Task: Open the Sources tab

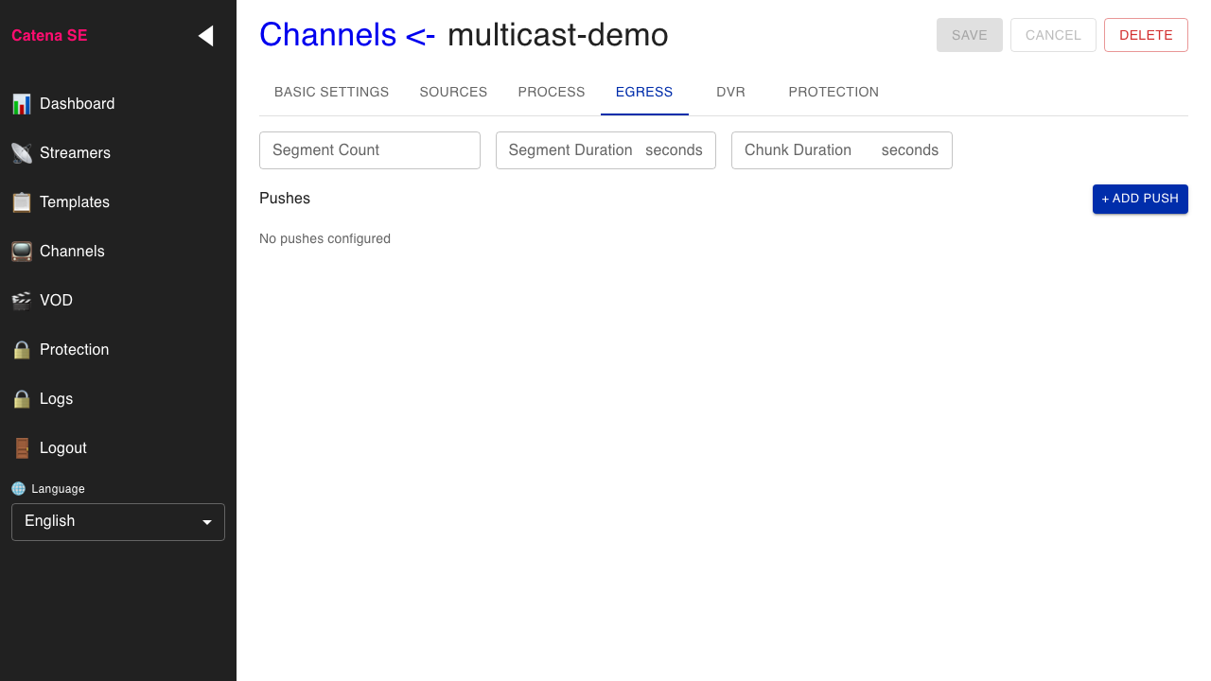Action: coord(453,92)
